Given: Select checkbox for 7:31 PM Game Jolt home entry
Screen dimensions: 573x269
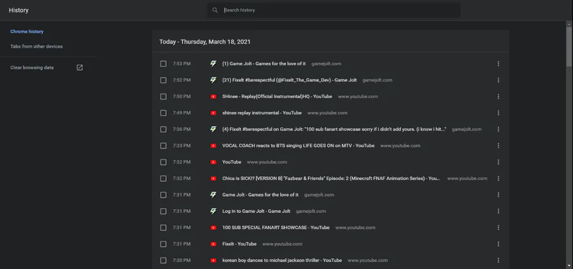Looking at the screenshot, I should 164,195.
